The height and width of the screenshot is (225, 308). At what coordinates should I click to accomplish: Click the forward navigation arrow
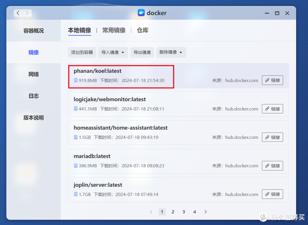click(x=27, y=13)
